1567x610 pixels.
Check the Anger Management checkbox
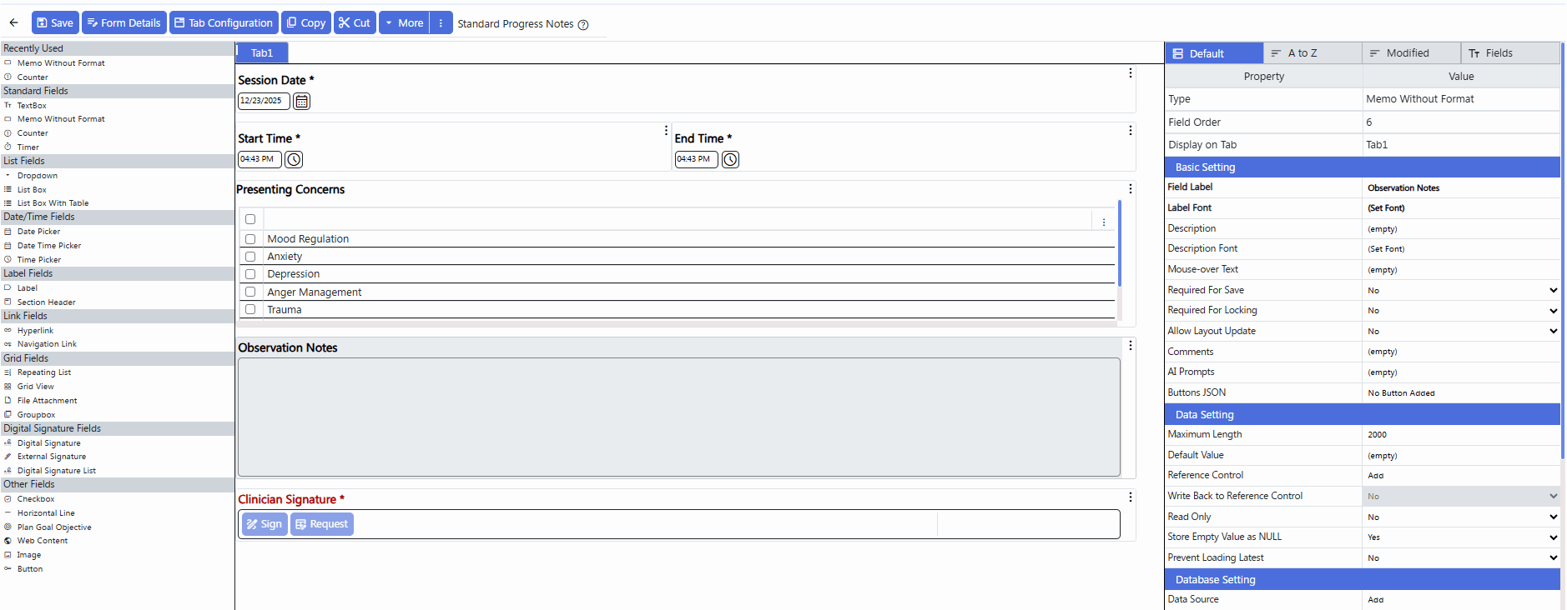click(x=250, y=292)
